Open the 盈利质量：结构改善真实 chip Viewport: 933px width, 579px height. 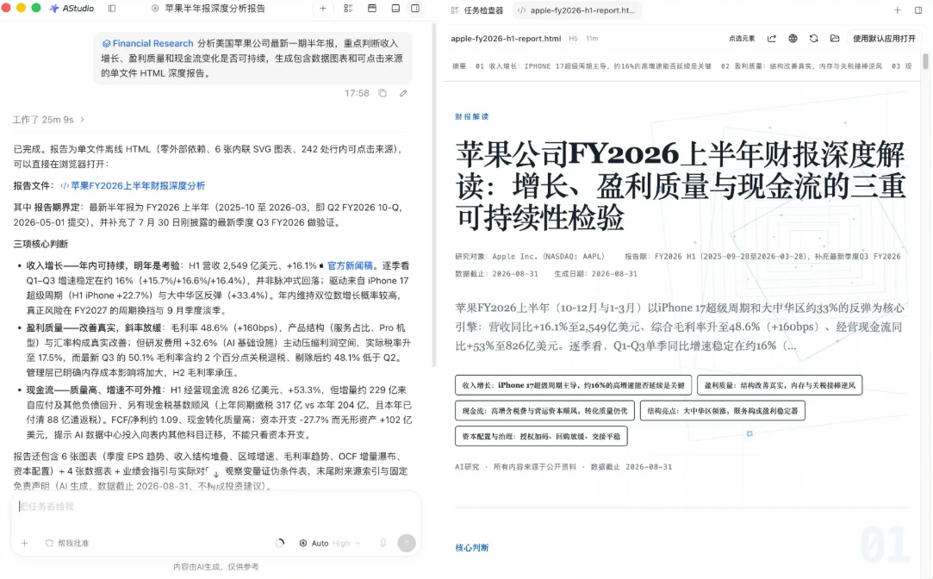click(780, 385)
